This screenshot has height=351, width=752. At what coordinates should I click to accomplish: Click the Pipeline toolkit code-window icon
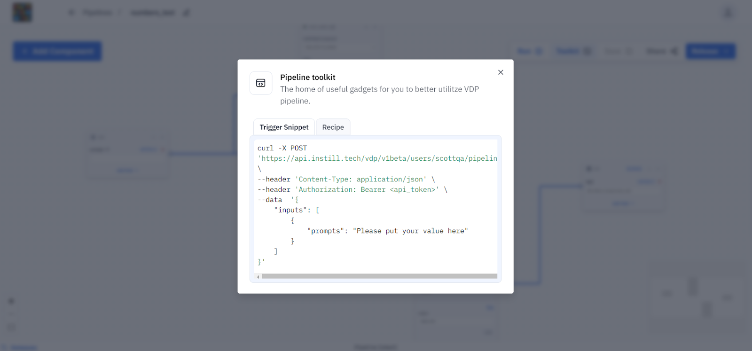[x=261, y=83]
